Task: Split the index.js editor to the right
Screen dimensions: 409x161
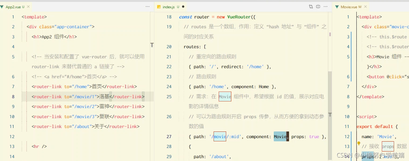Action: [x=318, y=7]
